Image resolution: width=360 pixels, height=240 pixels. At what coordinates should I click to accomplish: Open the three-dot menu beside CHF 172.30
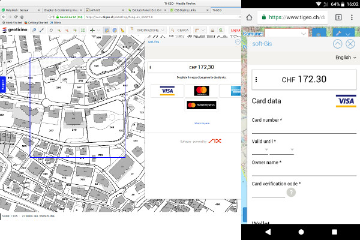[x=256, y=79]
